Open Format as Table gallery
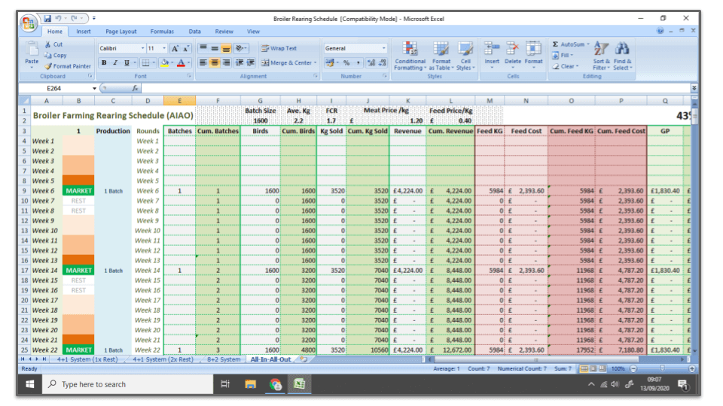Screen dimensions: 723x406 (x=441, y=56)
